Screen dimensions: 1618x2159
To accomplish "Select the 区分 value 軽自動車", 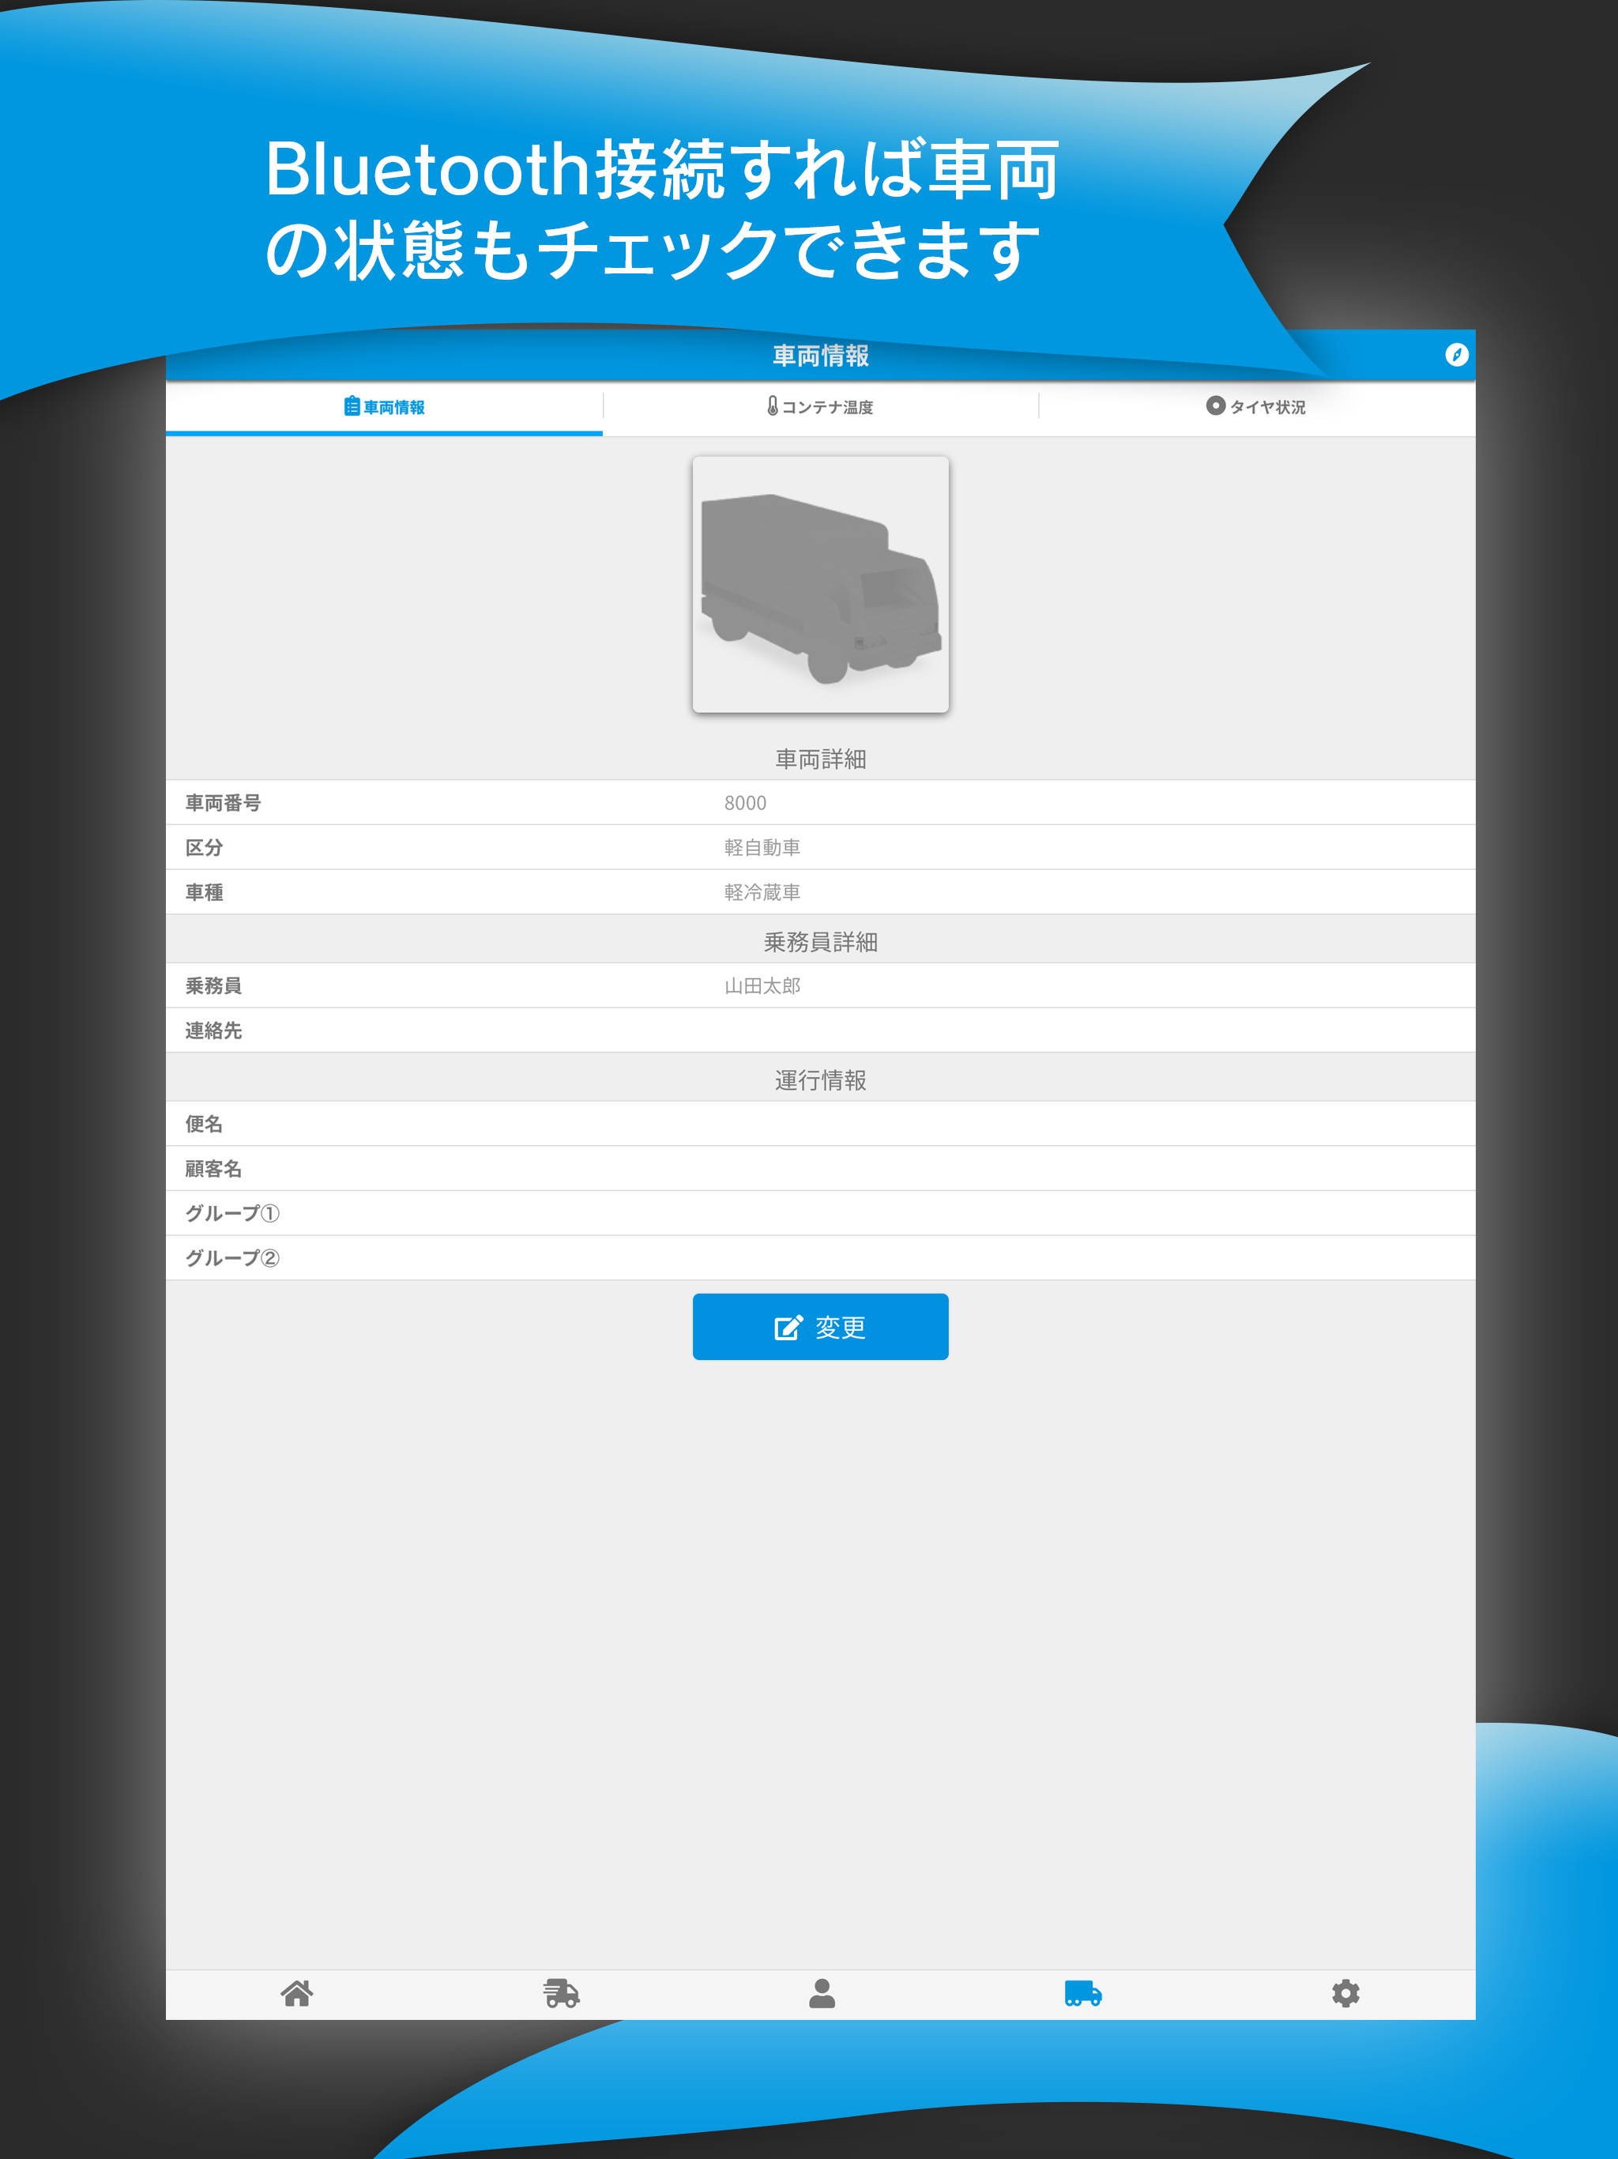I will pos(762,848).
